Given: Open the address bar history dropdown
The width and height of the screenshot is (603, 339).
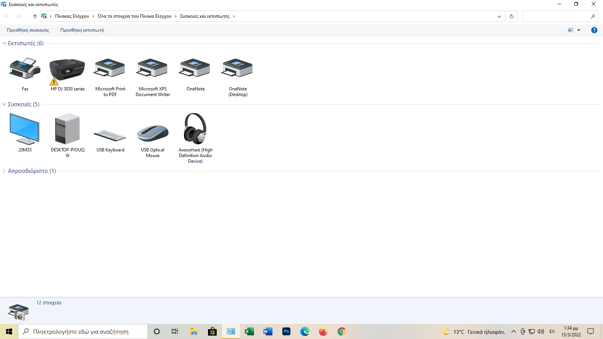Looking at the screenshot, I should (499, 16).
